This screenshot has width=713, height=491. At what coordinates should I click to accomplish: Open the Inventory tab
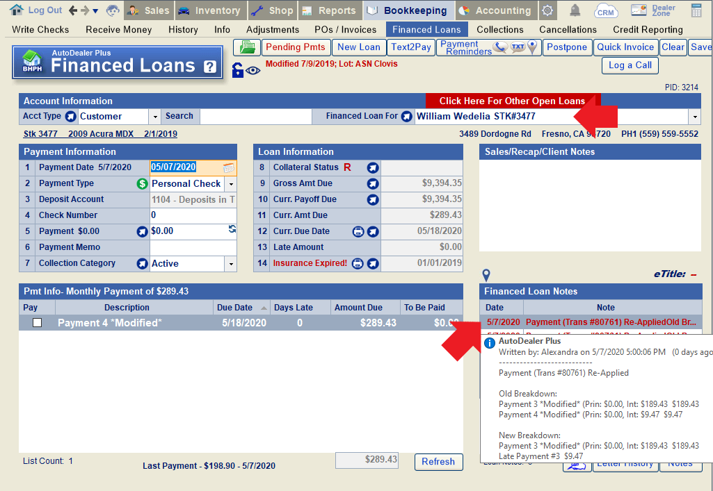tap(210, 10)
